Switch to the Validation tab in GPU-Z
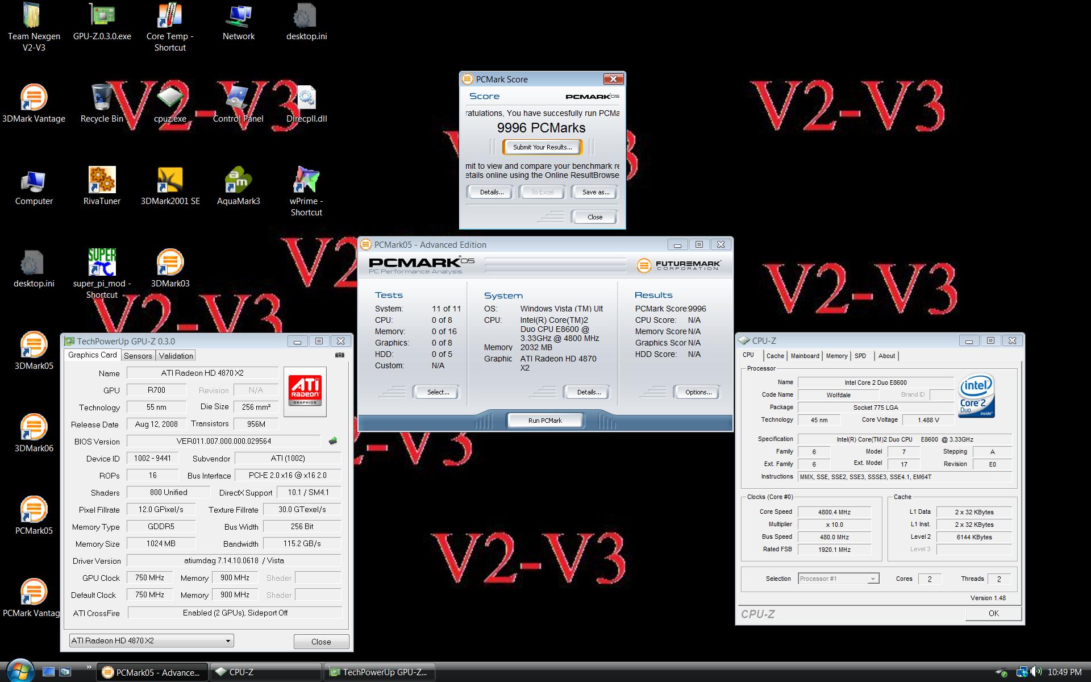Image resolution: width=1091 pixels, height=682 pixels. coord(176,356)
